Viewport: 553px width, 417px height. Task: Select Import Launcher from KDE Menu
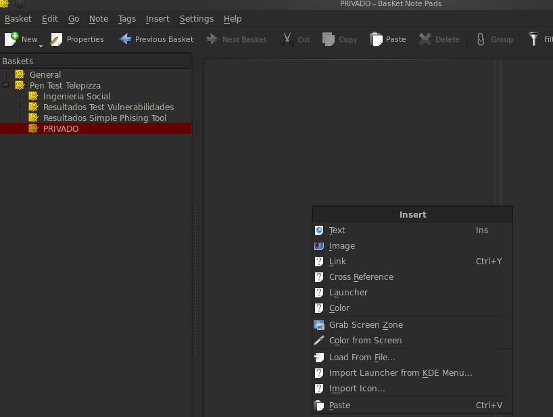tap(400, 373)
